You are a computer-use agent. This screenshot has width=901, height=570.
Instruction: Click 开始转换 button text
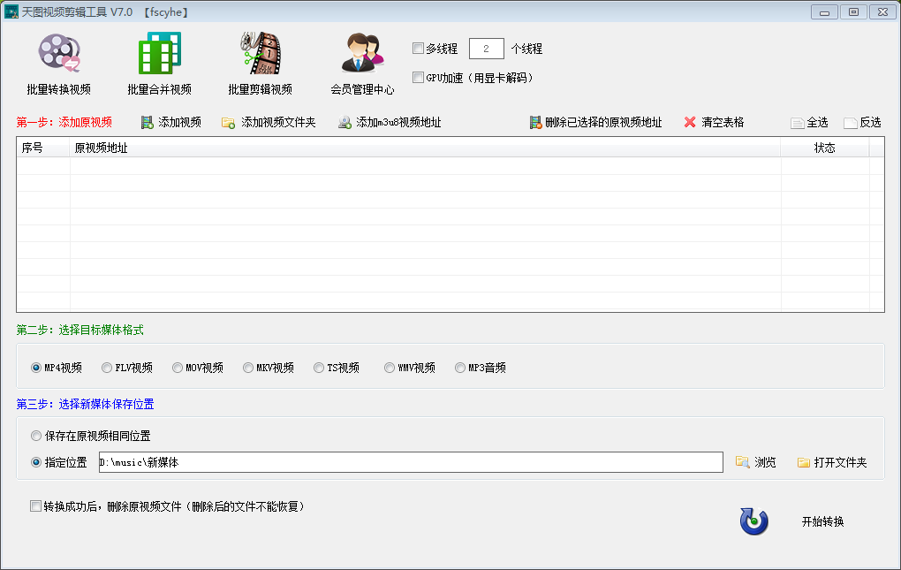[x=823, y=521]
